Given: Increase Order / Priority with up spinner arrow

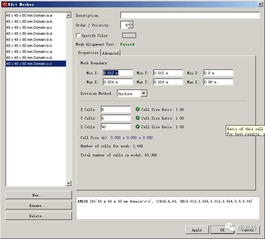Looking at the screenshot, I should click(130, 23).
